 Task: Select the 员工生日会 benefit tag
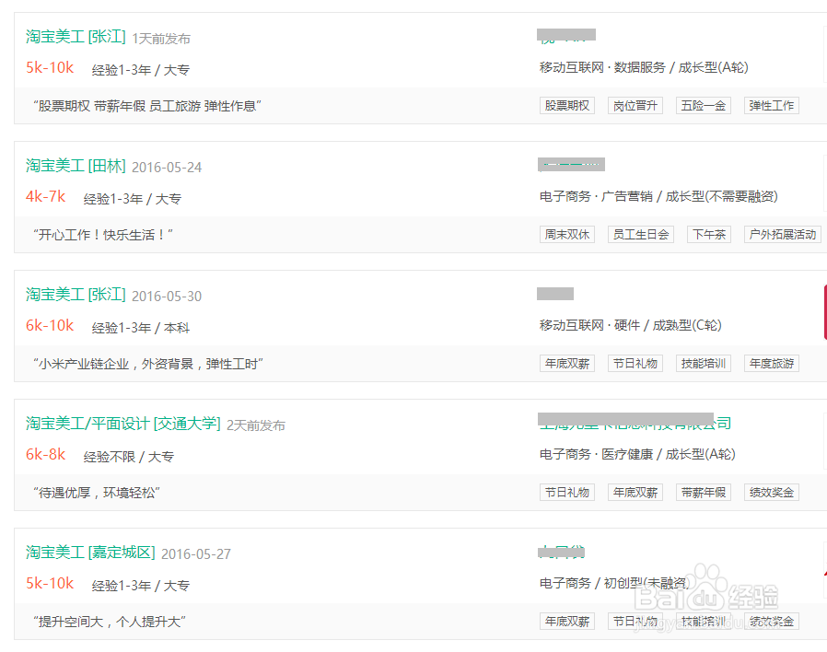[640, 234]
